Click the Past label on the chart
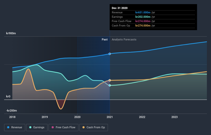211x135 pixels. coord(105,39)
